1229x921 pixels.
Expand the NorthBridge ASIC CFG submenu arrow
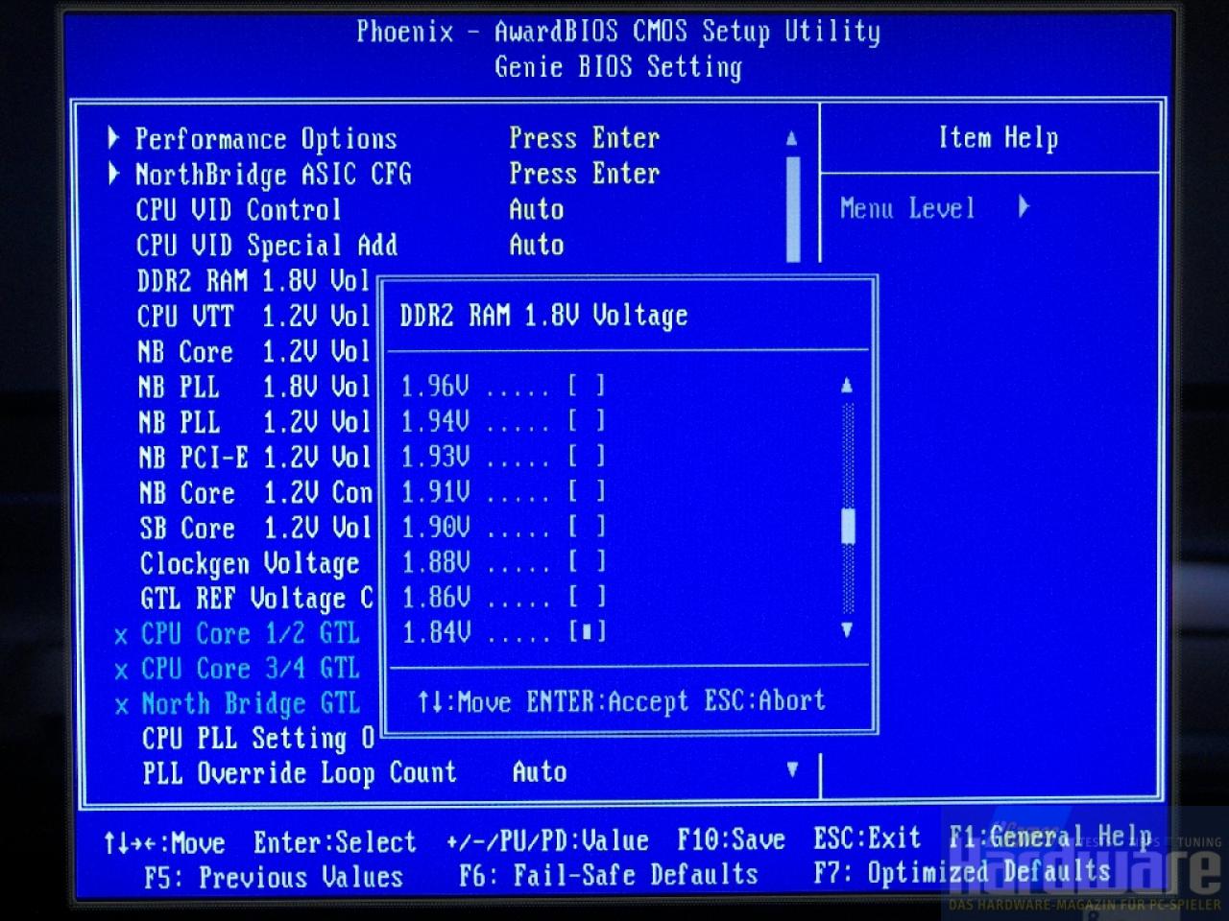coord(113,174)
